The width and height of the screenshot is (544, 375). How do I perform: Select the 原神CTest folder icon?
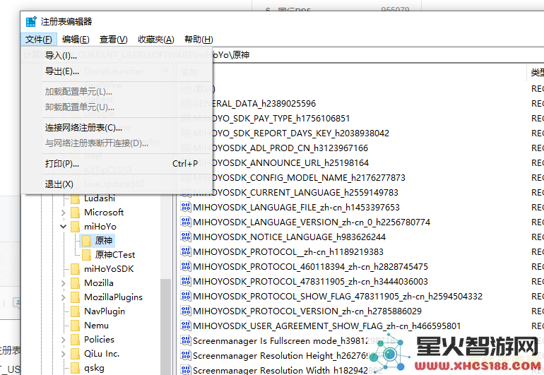[x=86, y=255]
